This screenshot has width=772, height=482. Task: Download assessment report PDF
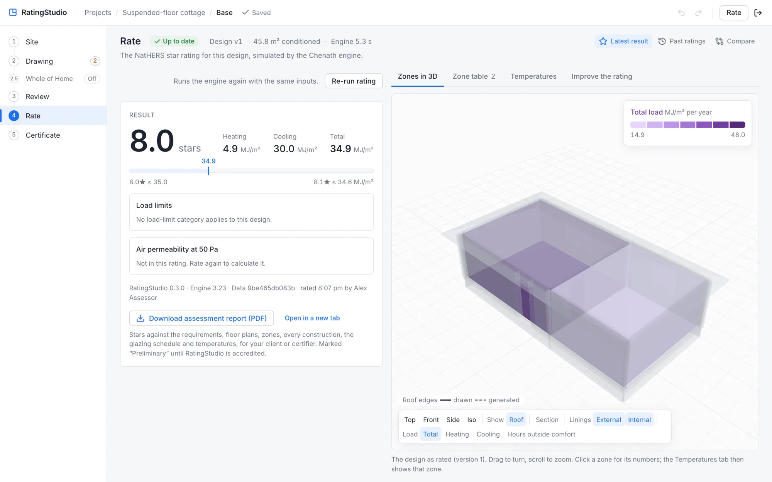(201, 318)
